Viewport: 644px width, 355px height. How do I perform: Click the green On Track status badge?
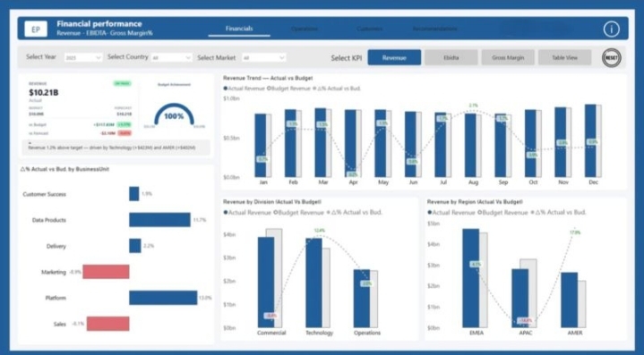click(123, 83)
